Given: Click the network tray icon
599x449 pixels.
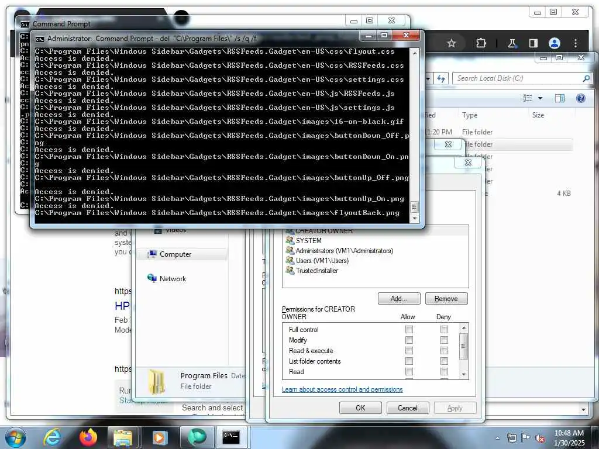Looking at the screenshot, I should point(511,438).
